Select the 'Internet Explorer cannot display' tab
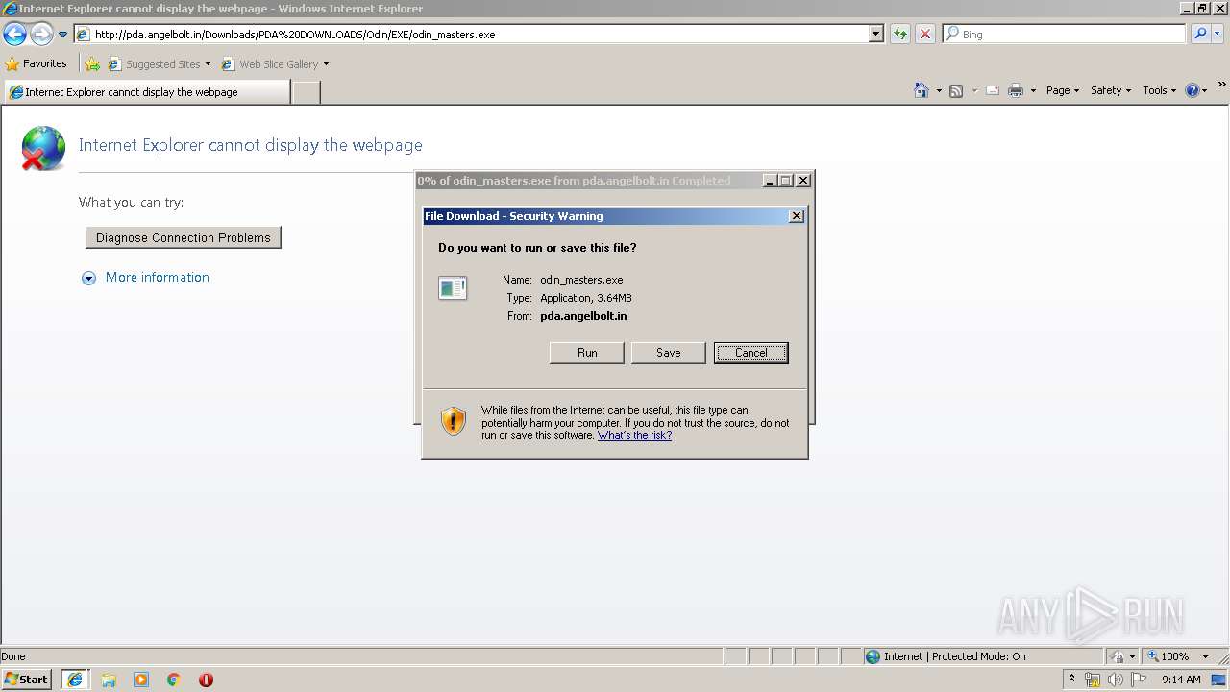Screen dimensions: 1230x692 (x=146, y=92)
